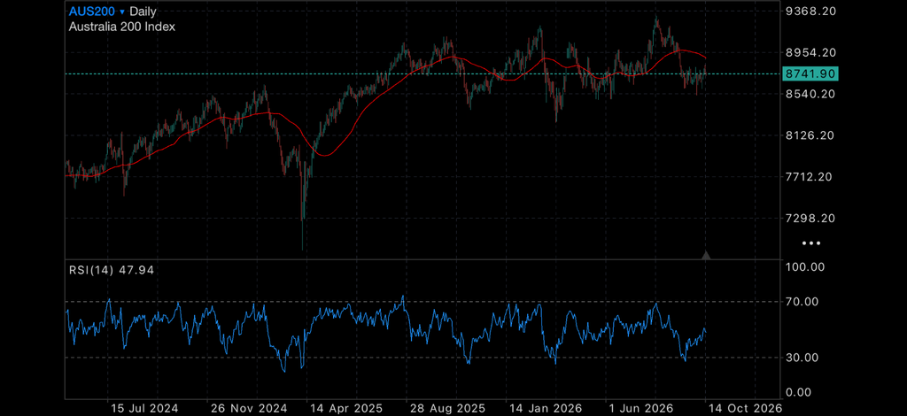This screenshot has width=907, height=416.
Task: Open the three-dot more options menu
Action: [x=811, y=243]
